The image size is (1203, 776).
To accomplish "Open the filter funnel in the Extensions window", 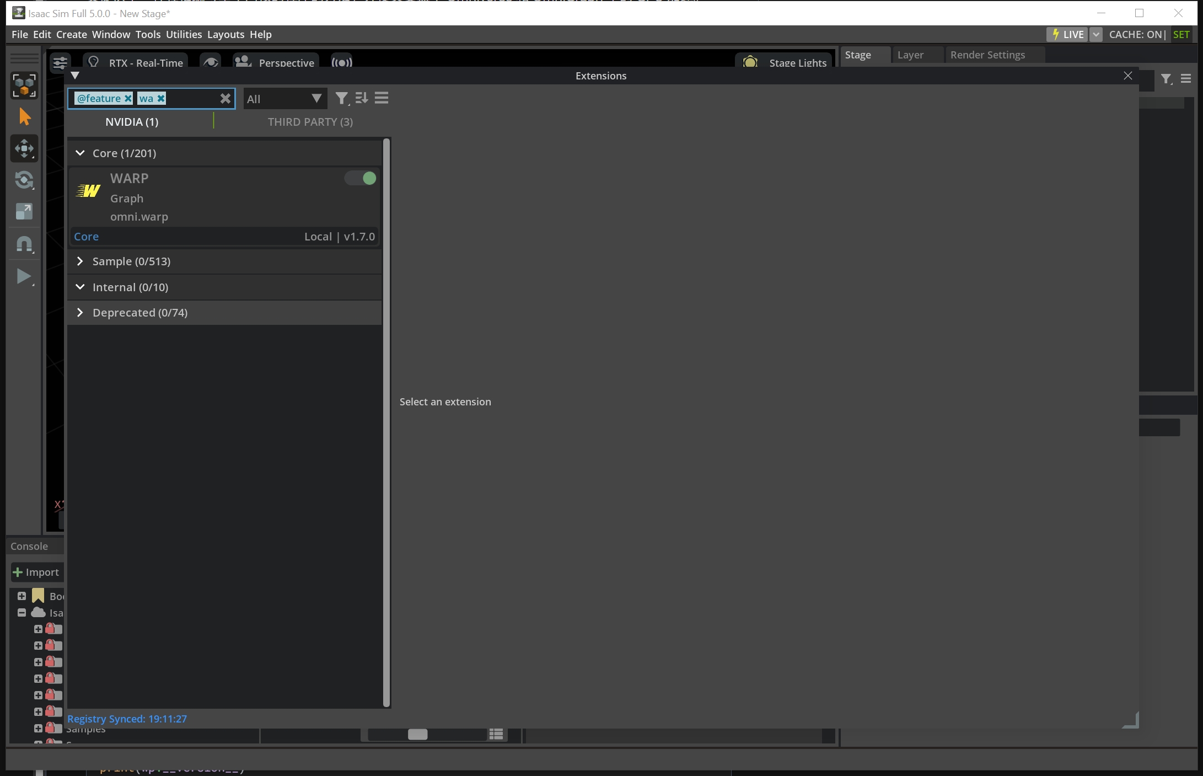I will [x=341, y=98].
